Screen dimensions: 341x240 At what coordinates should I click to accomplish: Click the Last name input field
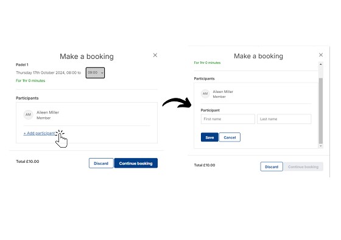(284, 119)
